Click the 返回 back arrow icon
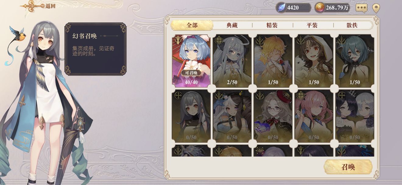The image size is (402, 185). click(32, 6)
